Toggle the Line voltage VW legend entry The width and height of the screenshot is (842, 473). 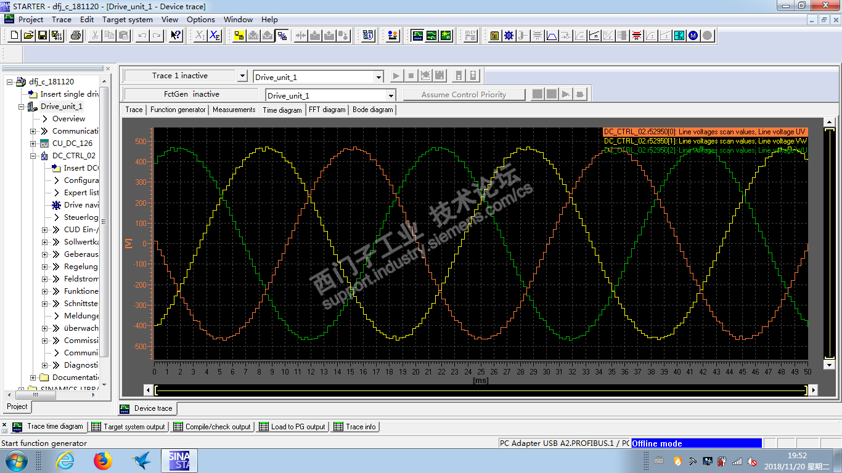click(x=705, y=141)
